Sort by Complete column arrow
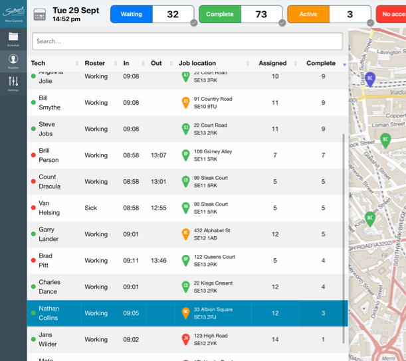The image size is (406, 361). (x=344, y=64)
